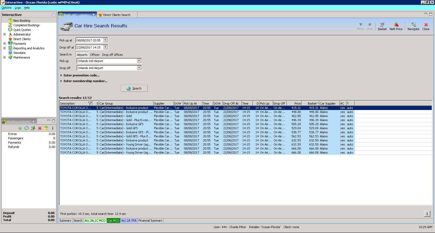Click the blue info icon in Booking contents toolbar

click(x=53, y=128)
